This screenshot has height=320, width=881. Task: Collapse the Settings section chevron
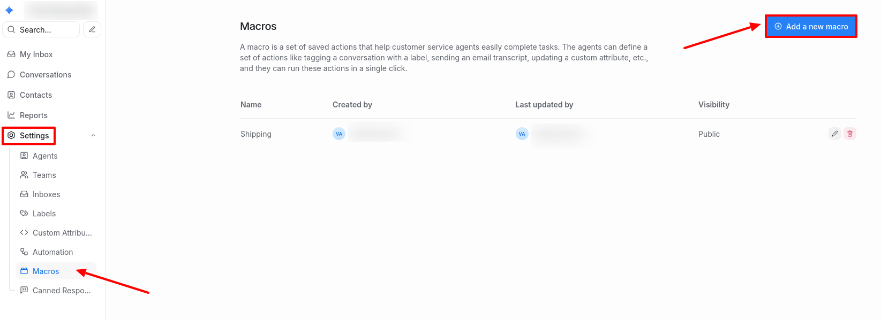pyautogui.click(x=93, y=136)
